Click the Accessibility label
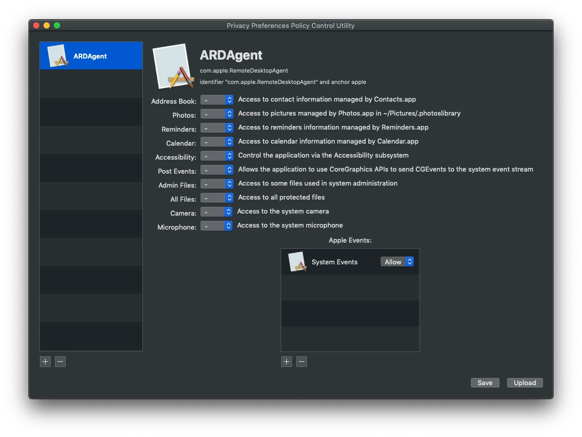 (x=176, y=157)
